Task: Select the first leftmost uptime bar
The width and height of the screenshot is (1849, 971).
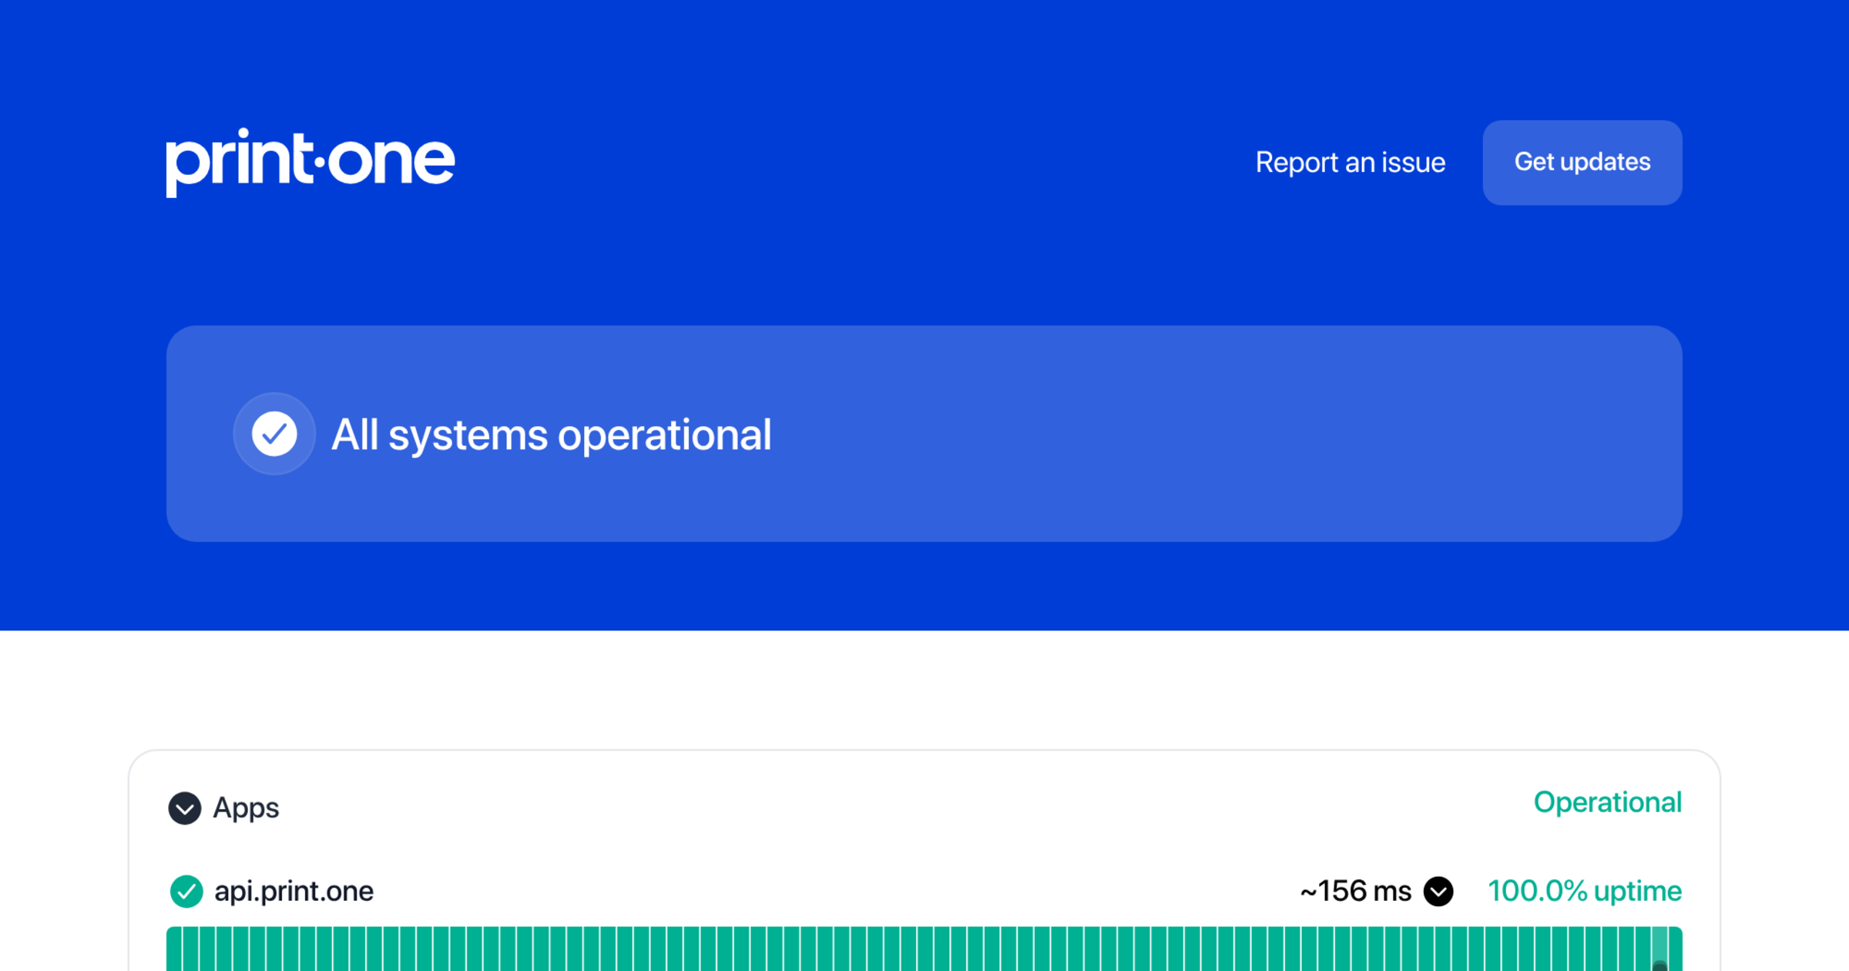Action: tap(174, 949)
